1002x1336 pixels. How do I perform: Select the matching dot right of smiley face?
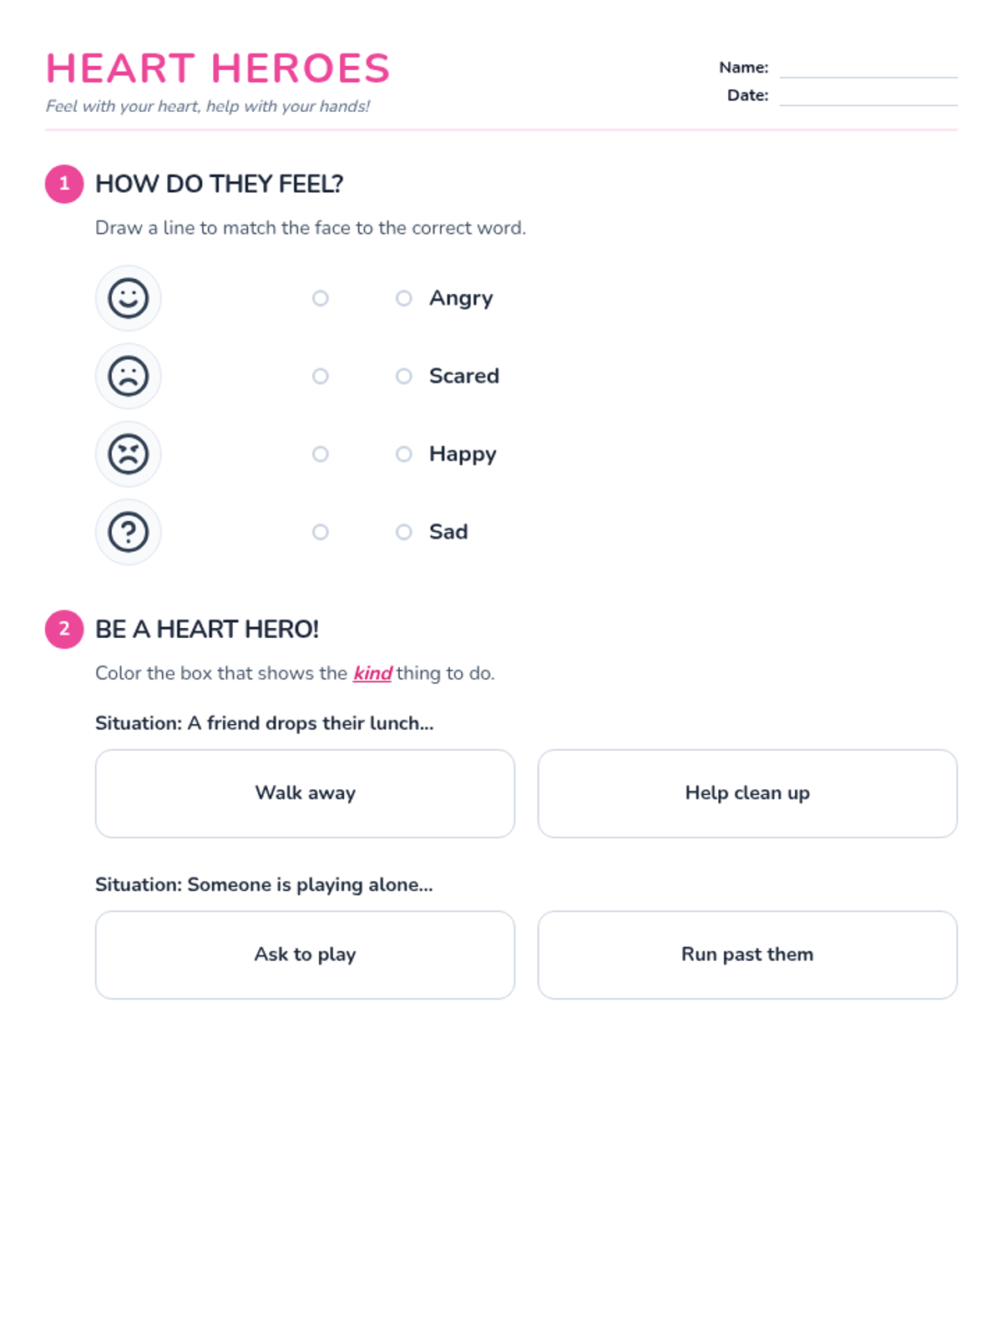click(x=320, y=298)
